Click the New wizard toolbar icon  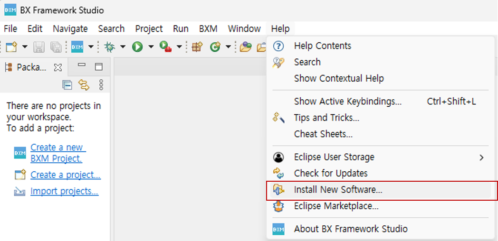(x=11, y=47)
